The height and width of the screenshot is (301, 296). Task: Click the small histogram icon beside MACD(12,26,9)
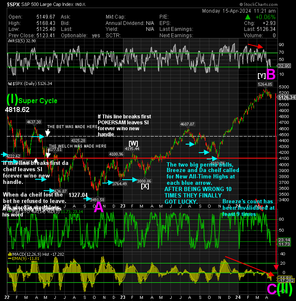(x=10, y=254)
